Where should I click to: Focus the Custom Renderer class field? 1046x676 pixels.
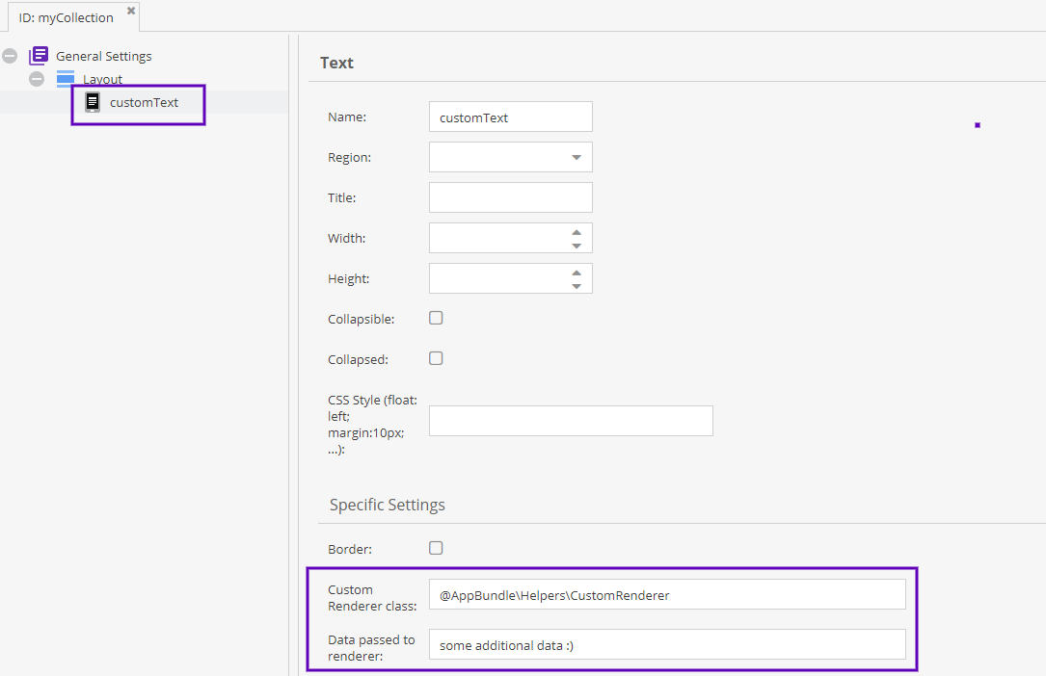coord(667,595)
